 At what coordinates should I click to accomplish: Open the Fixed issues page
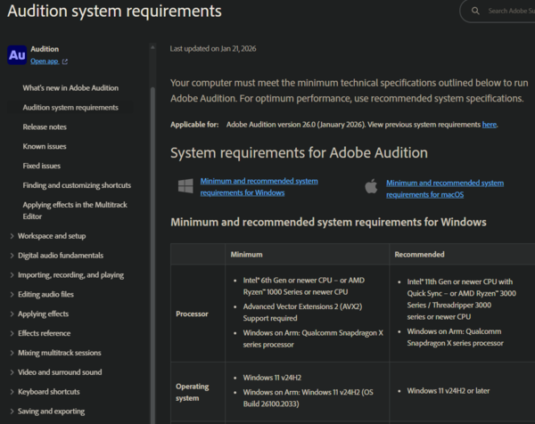(x=42, y=166)
